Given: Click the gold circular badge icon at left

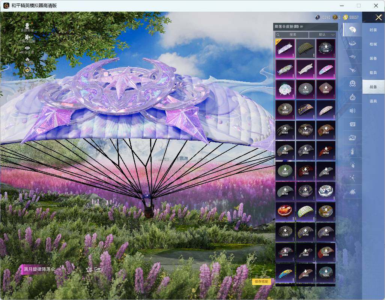Looking at the screenshot, I should (27, 70).
